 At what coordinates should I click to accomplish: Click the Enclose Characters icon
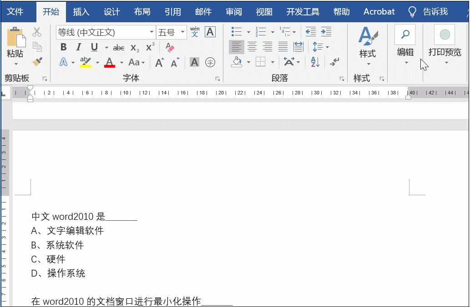coord(210,62)
